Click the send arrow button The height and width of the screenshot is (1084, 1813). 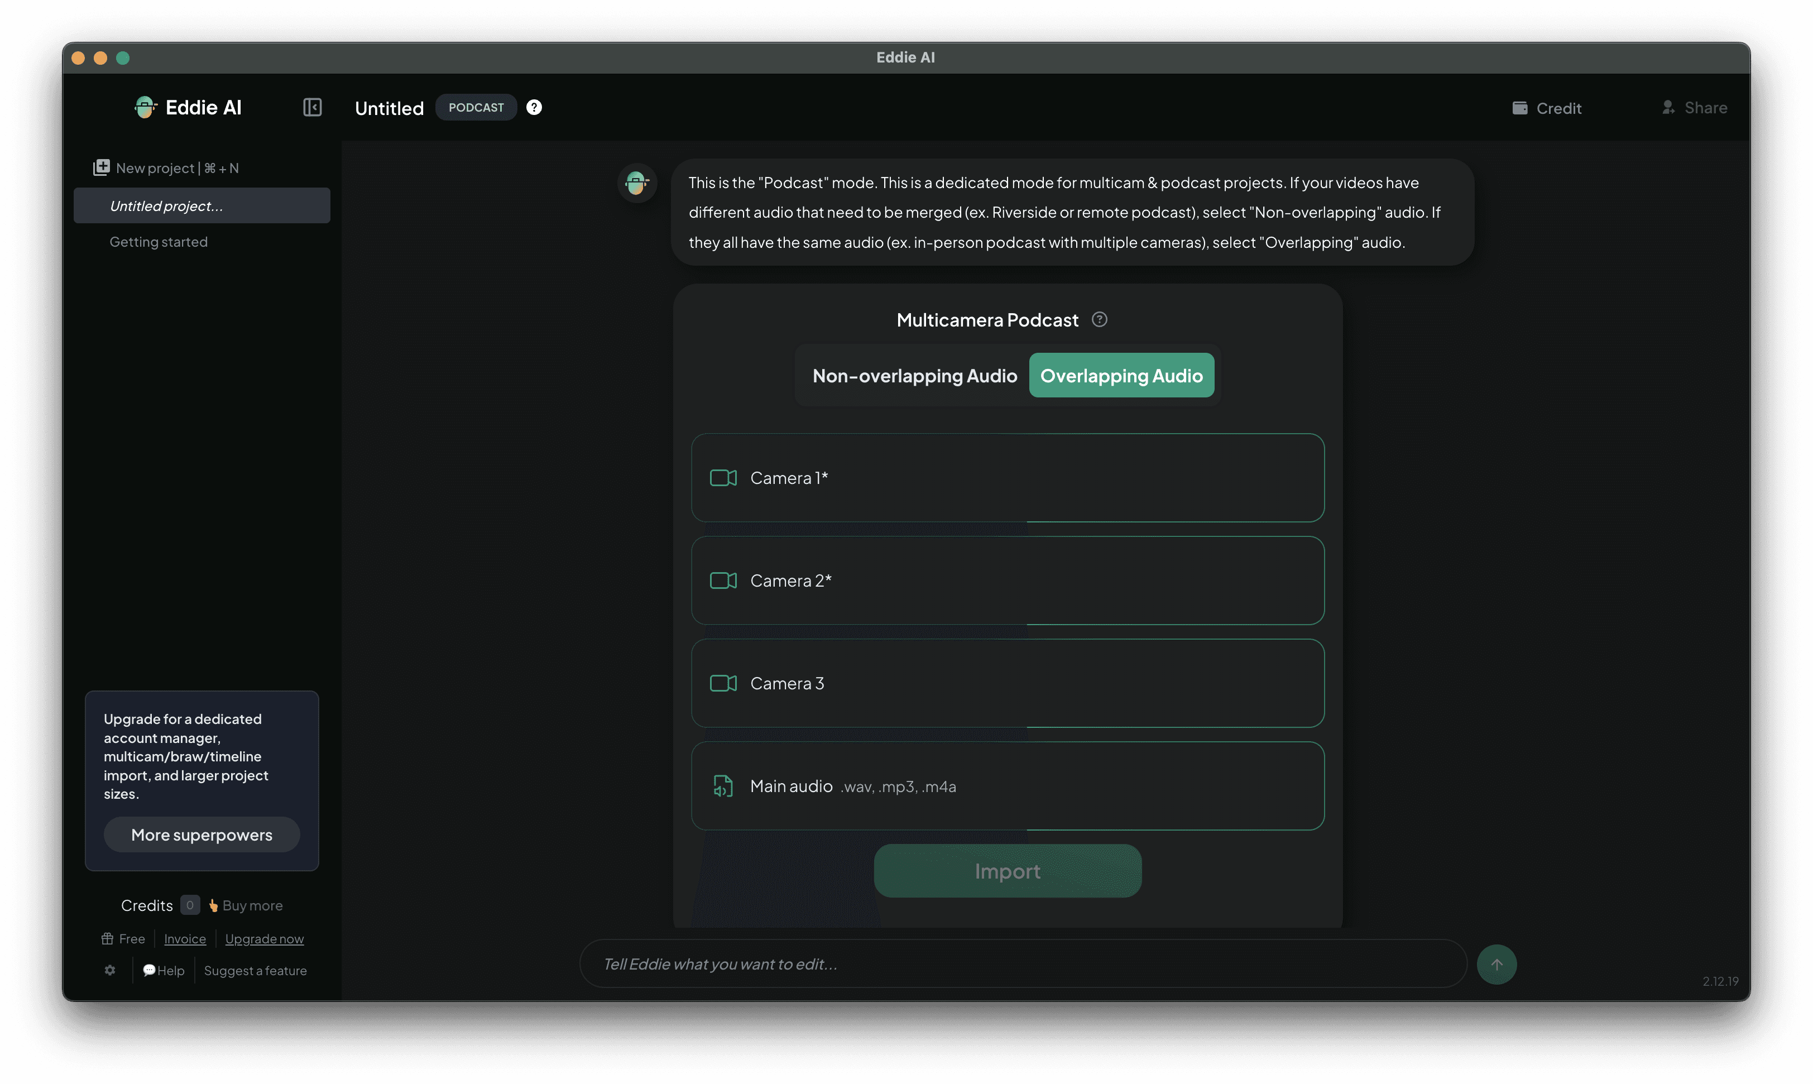[1497, 964]
